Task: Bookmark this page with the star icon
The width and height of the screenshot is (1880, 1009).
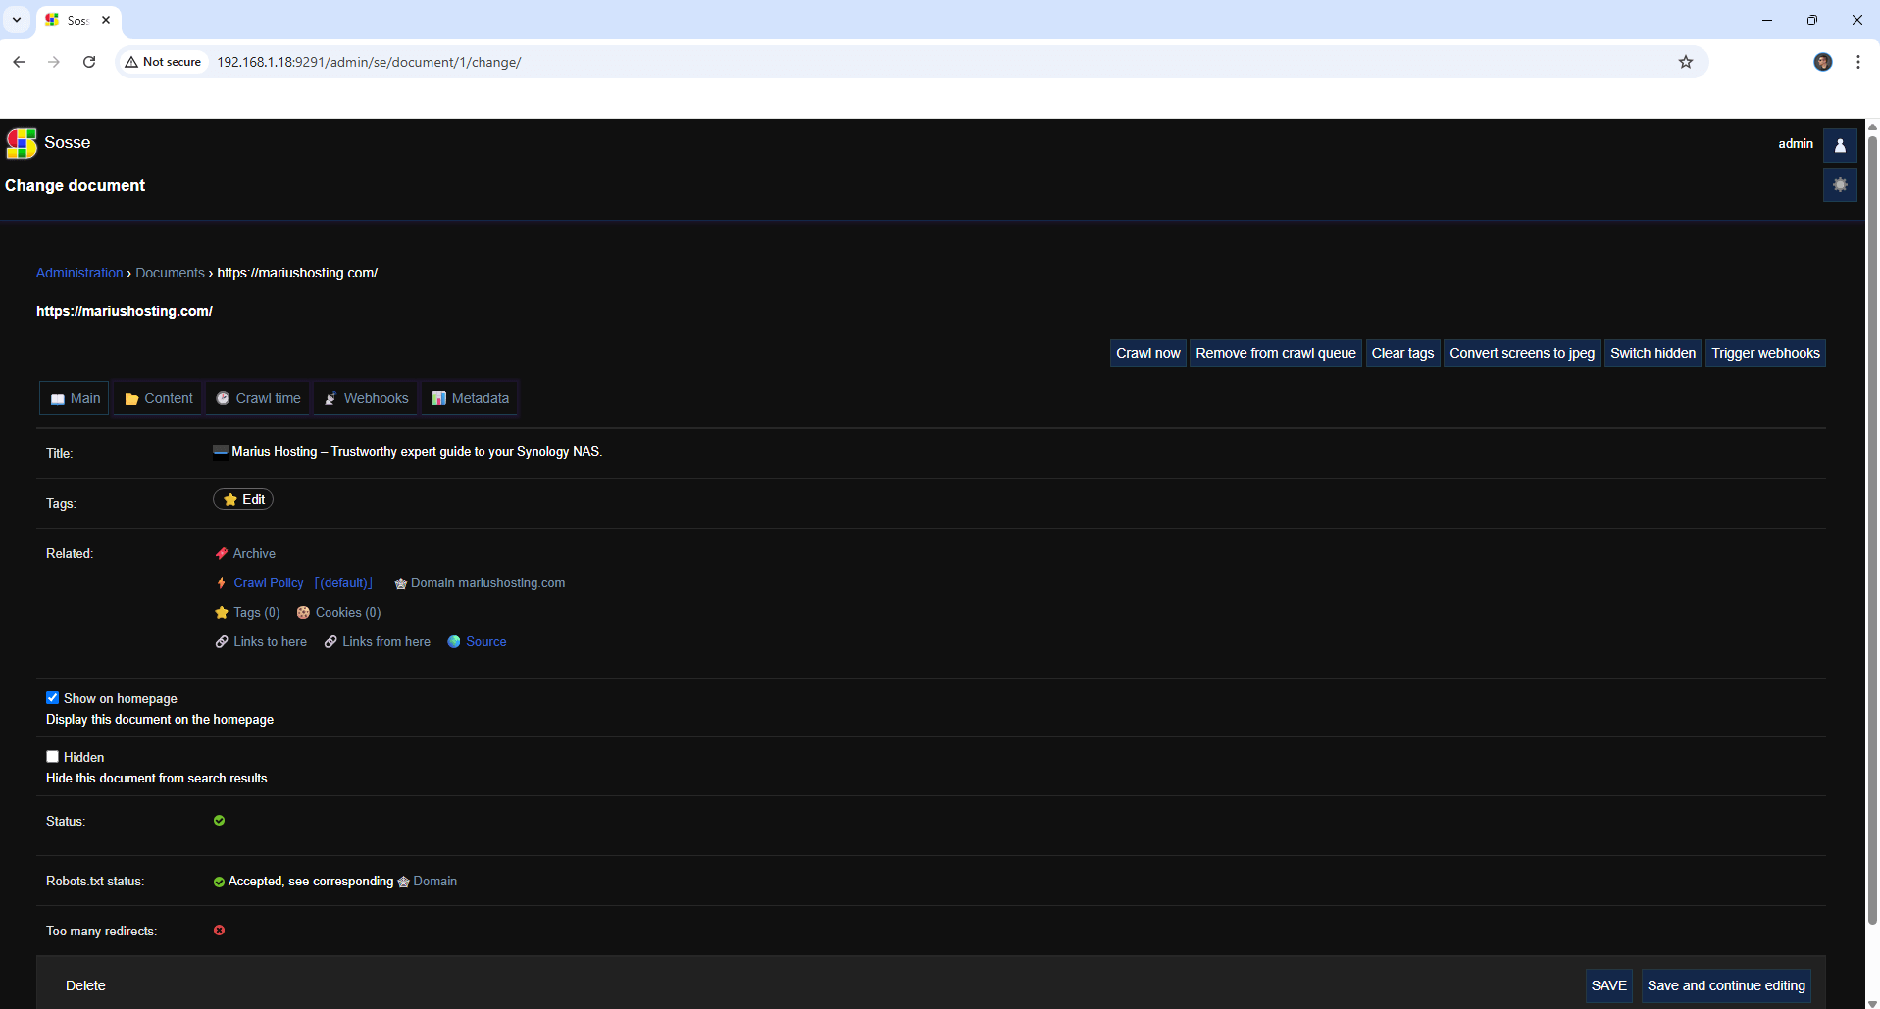Action: [x=1685, y=62]
